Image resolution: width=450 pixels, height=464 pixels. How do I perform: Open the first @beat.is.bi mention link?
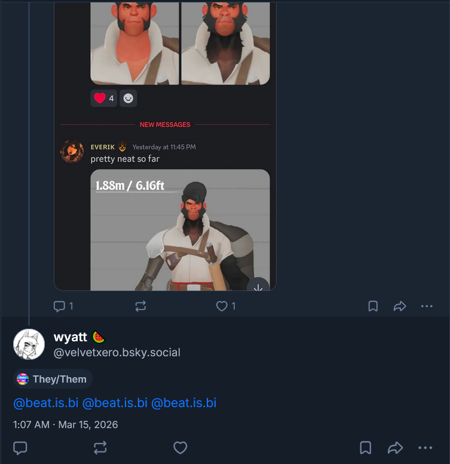(46, 403)
